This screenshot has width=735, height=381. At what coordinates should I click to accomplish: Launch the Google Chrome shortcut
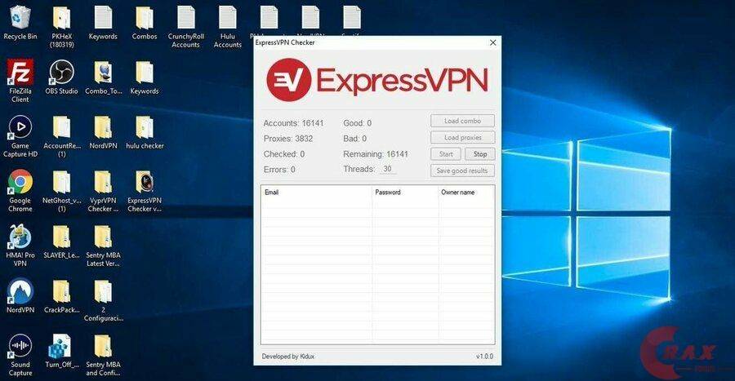(20, 191)
